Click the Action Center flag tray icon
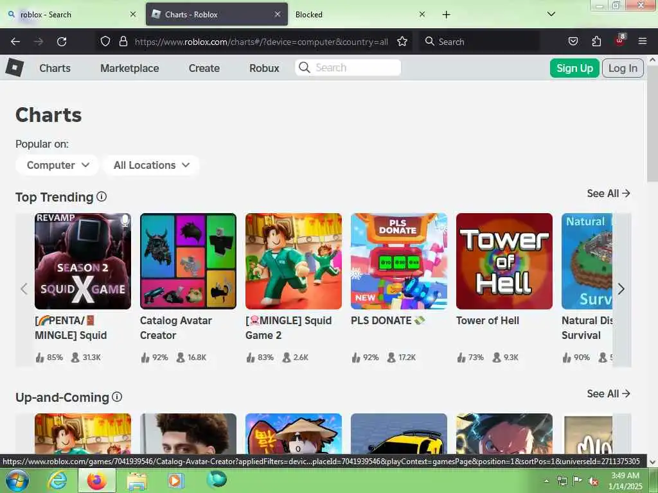The height and width of the screenshot is (493, 658). [577, 481]
